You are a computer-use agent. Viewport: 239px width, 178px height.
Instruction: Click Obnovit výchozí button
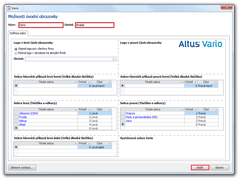(x=22, y=168)
